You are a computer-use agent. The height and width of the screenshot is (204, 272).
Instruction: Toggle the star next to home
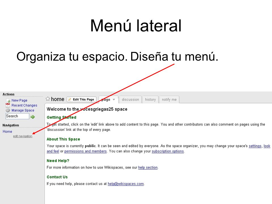(48, 99)
